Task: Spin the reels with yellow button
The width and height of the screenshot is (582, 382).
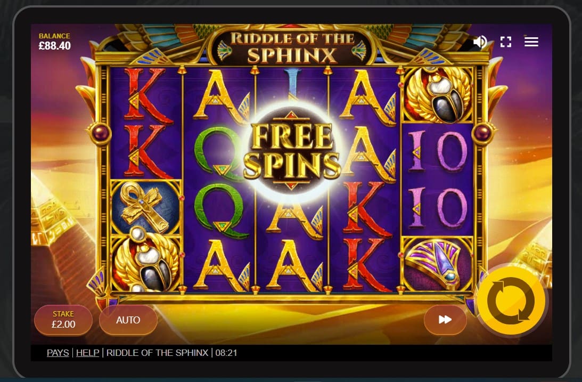Action: coord(511,300)
